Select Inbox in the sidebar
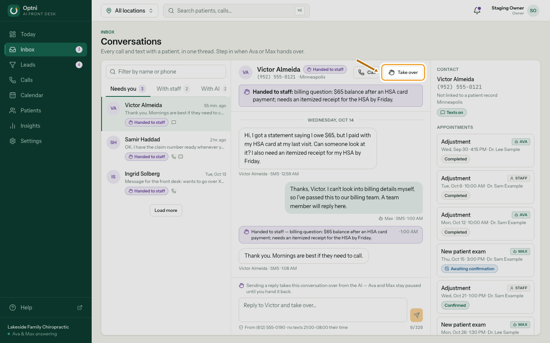The height and width of the screenshot is (343, 550). tap(46, 50)
